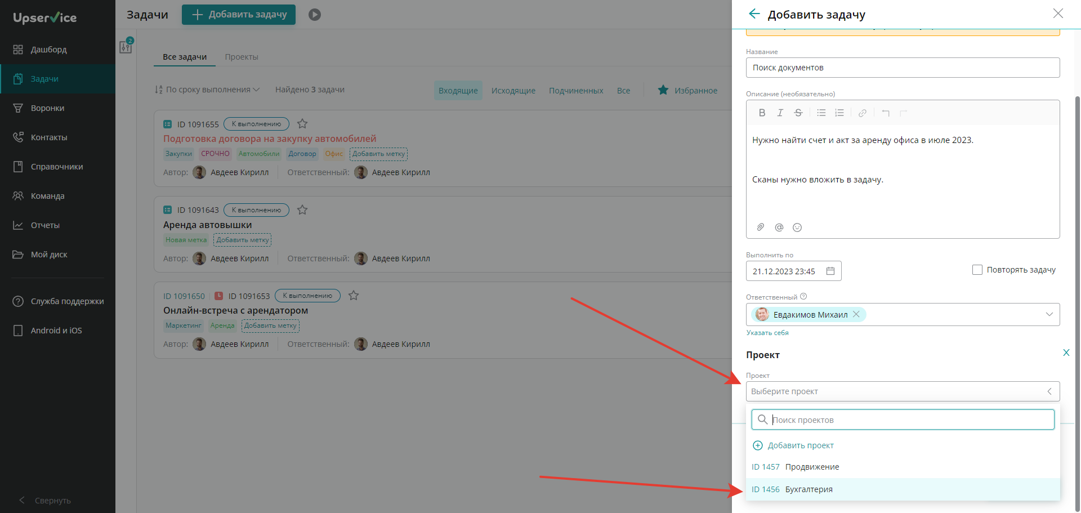Open Мой диск in the sidebar
1081x513 pixels.
point(57,255)
